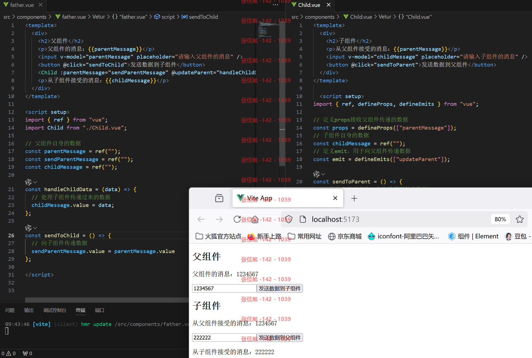Click the errors and warnings status bar indicator
This screenshot has height=358, width=532.
point(9,353)
